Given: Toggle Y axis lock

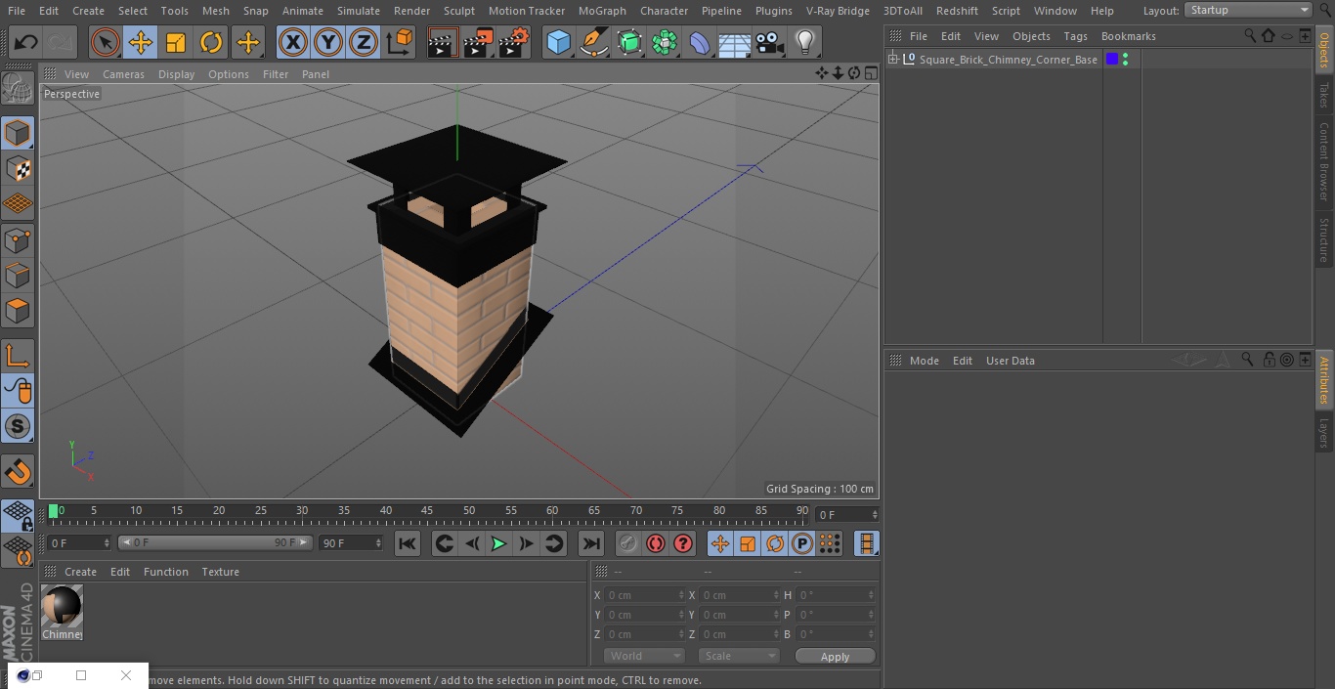Looking at the screenshot, I should [x=328, y=43].
